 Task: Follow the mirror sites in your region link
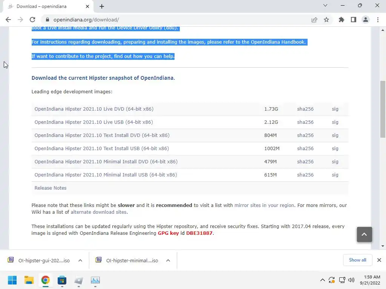coord(264,205)
